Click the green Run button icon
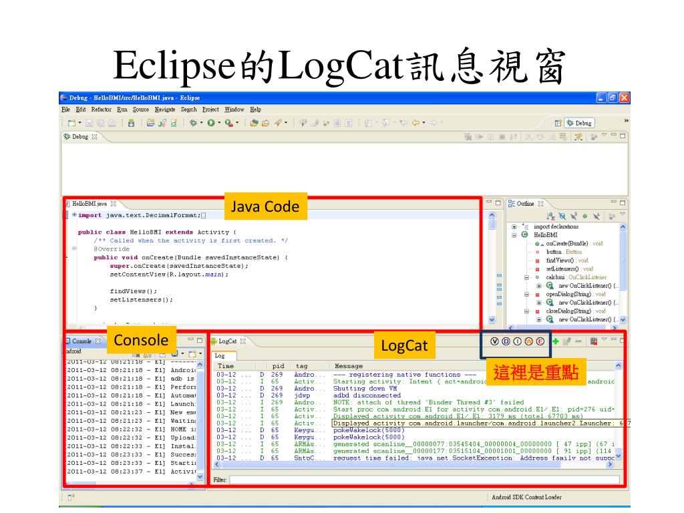Image resolution: width=684 pixels, height=513 pixels. [211, 123]
